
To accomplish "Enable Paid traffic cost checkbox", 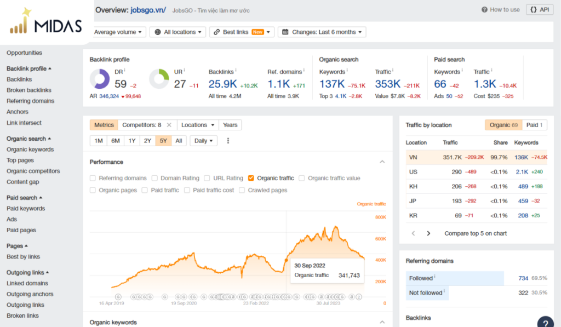I will tap(187, 190).
